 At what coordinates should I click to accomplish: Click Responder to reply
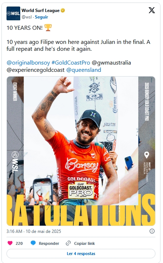[49, 243]
